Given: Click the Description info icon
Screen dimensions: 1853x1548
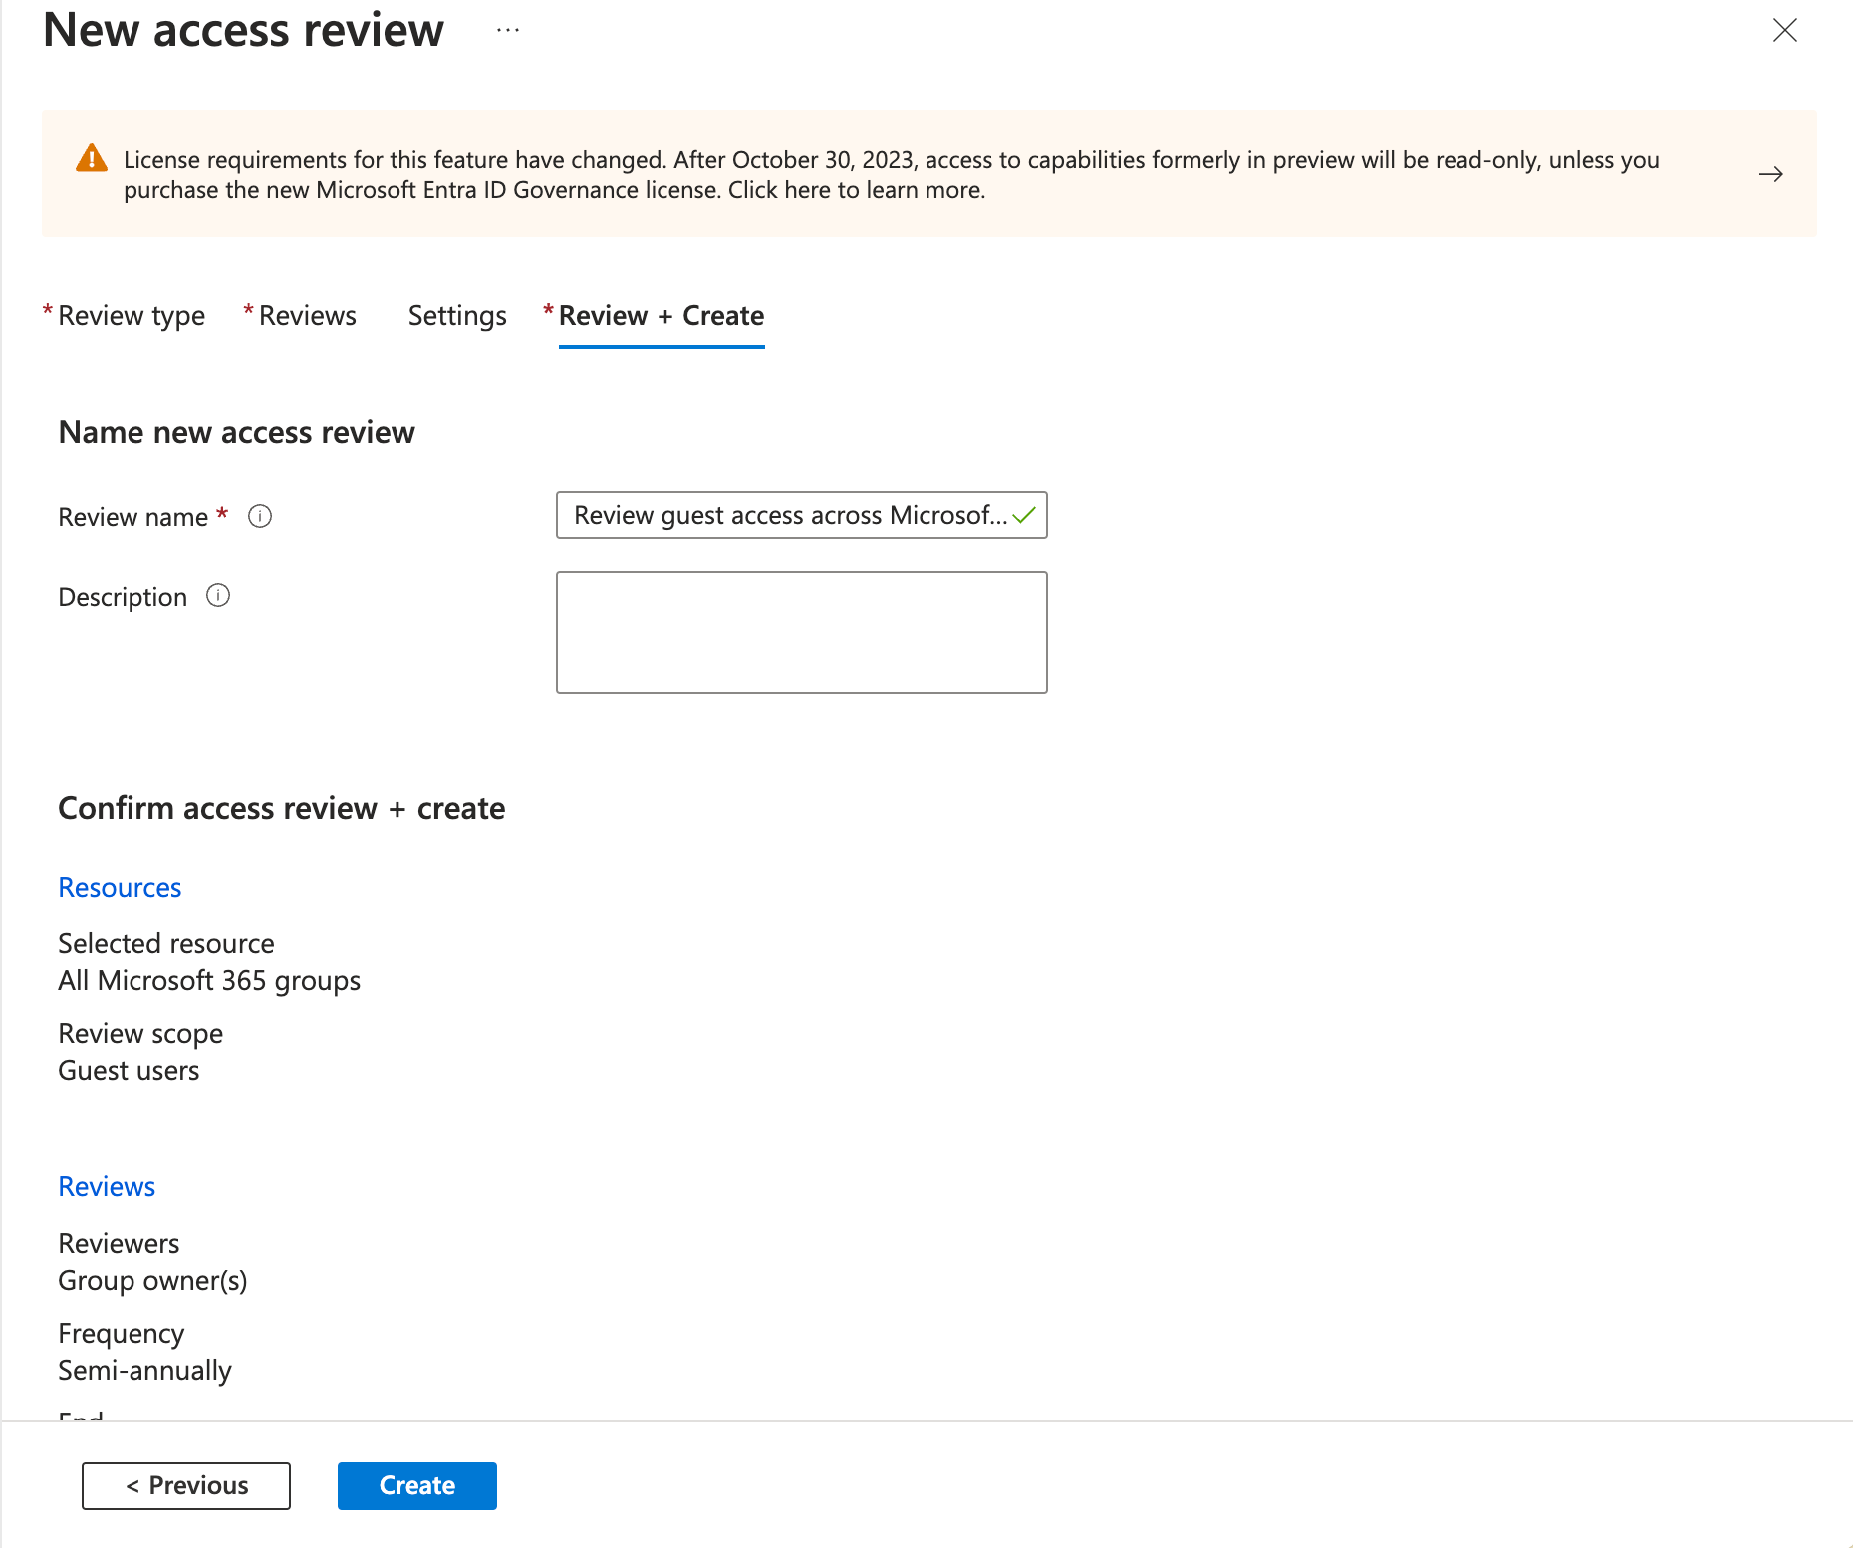Looking at the screenshot, I should (x=218, y=596).
